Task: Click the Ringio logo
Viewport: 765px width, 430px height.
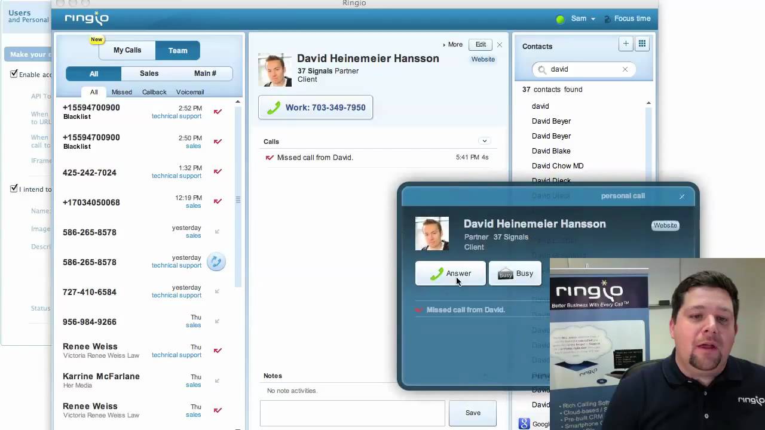Action: click(87, 18)
